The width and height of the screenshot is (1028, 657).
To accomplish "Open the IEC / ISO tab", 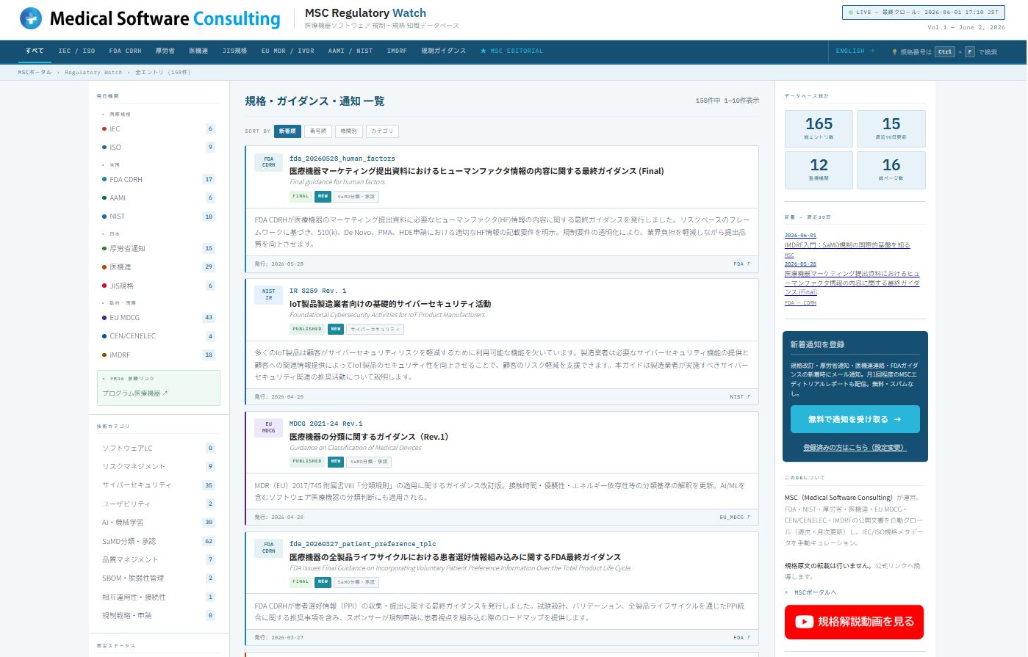I will pyautogui.click(x=77, y=51).
